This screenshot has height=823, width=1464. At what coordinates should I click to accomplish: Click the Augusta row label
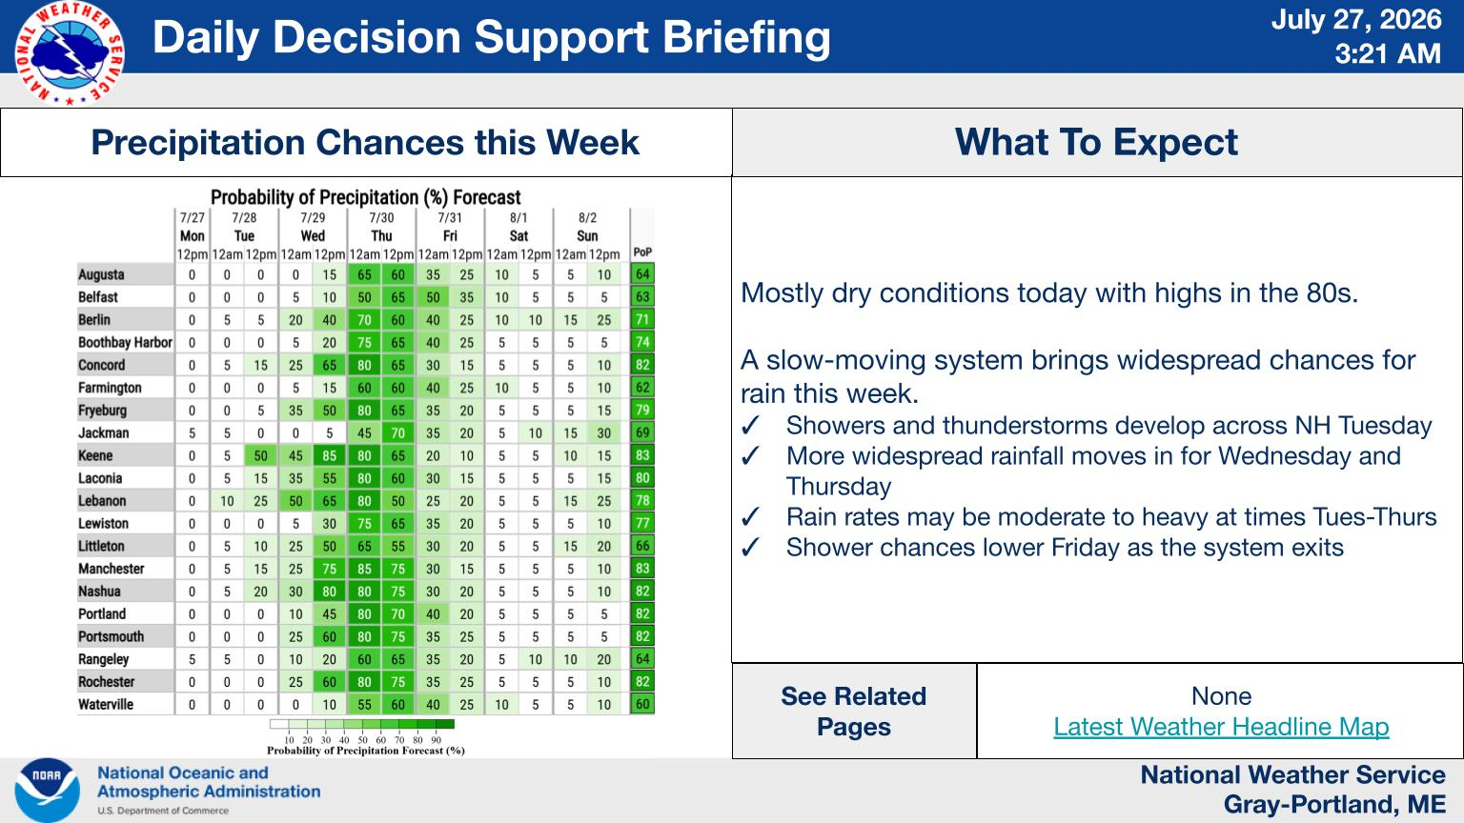101,274
